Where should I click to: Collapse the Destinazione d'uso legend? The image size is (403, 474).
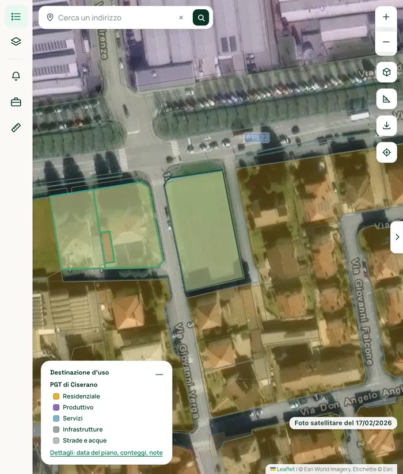[159, 374]
